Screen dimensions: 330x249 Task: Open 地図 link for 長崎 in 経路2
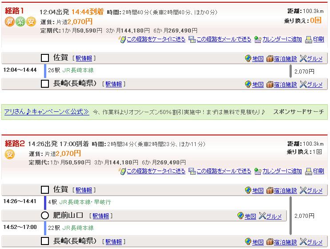tap(258, 242)
